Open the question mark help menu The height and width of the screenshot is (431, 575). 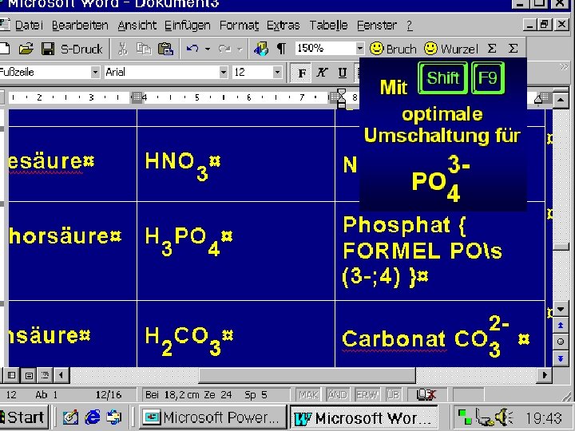tap(409, 26)
